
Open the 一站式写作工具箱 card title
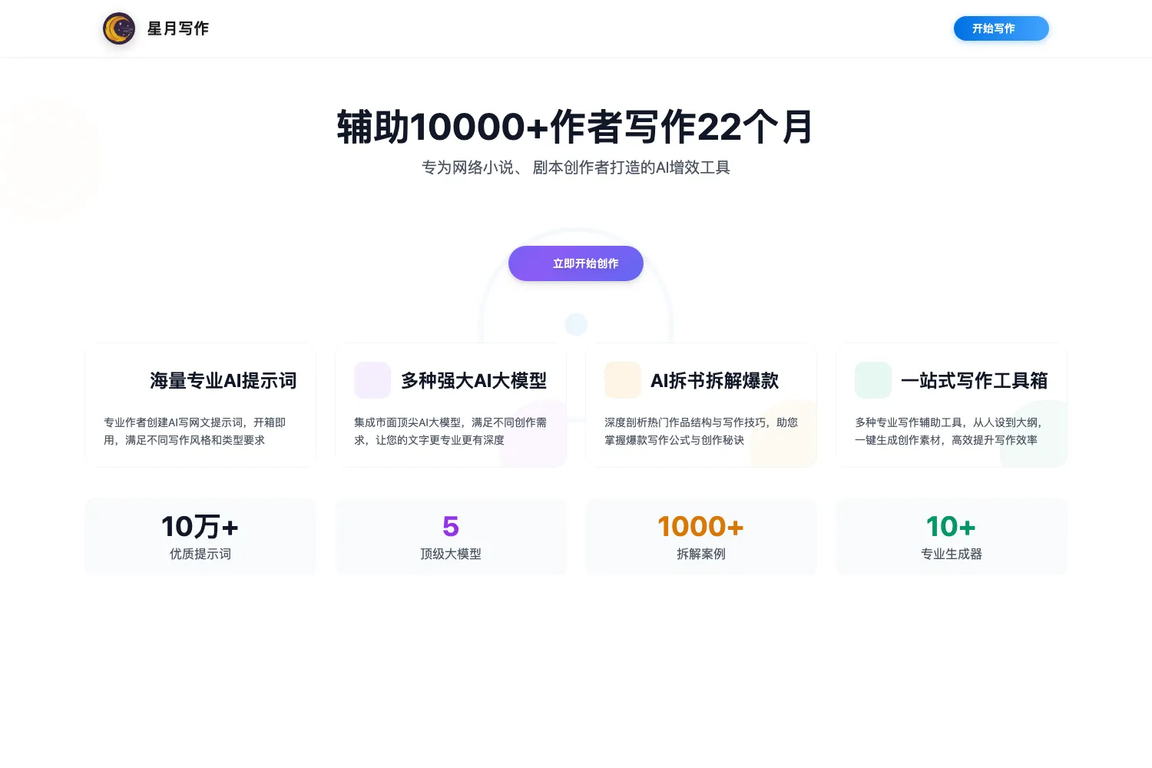click(975, 380)
